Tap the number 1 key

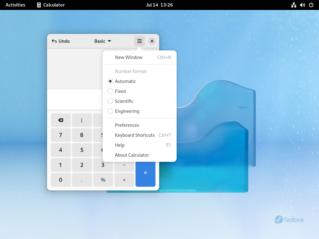click(x=61, y=165)
